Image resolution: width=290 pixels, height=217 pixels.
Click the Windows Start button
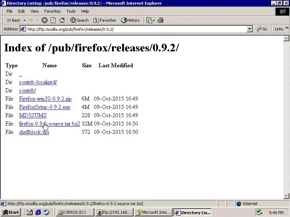pyautogui.click(x=11, y=212)
